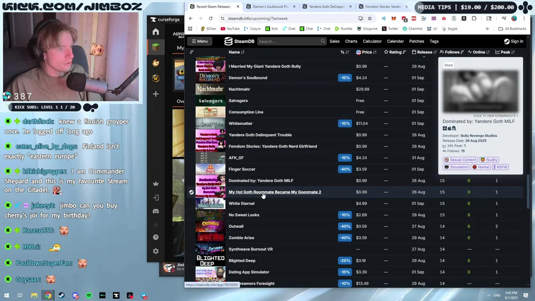Open the CurseForge home icon
The height and width of the screenshot is (301, 535).
click(156, 32)
